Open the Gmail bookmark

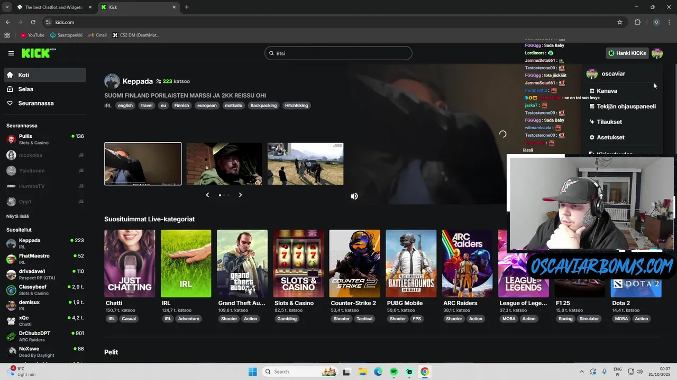click(x=97, y=35)
